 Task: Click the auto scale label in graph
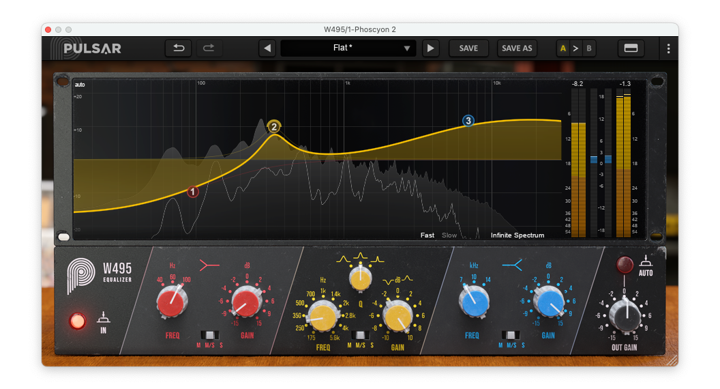pos(80,85)
